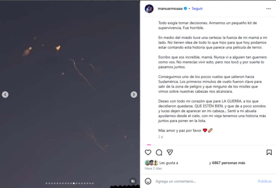The width and height of the screenshot is (276, 188).
Task: Follow the account with Seguir
Action: click(x=197, y=9)
